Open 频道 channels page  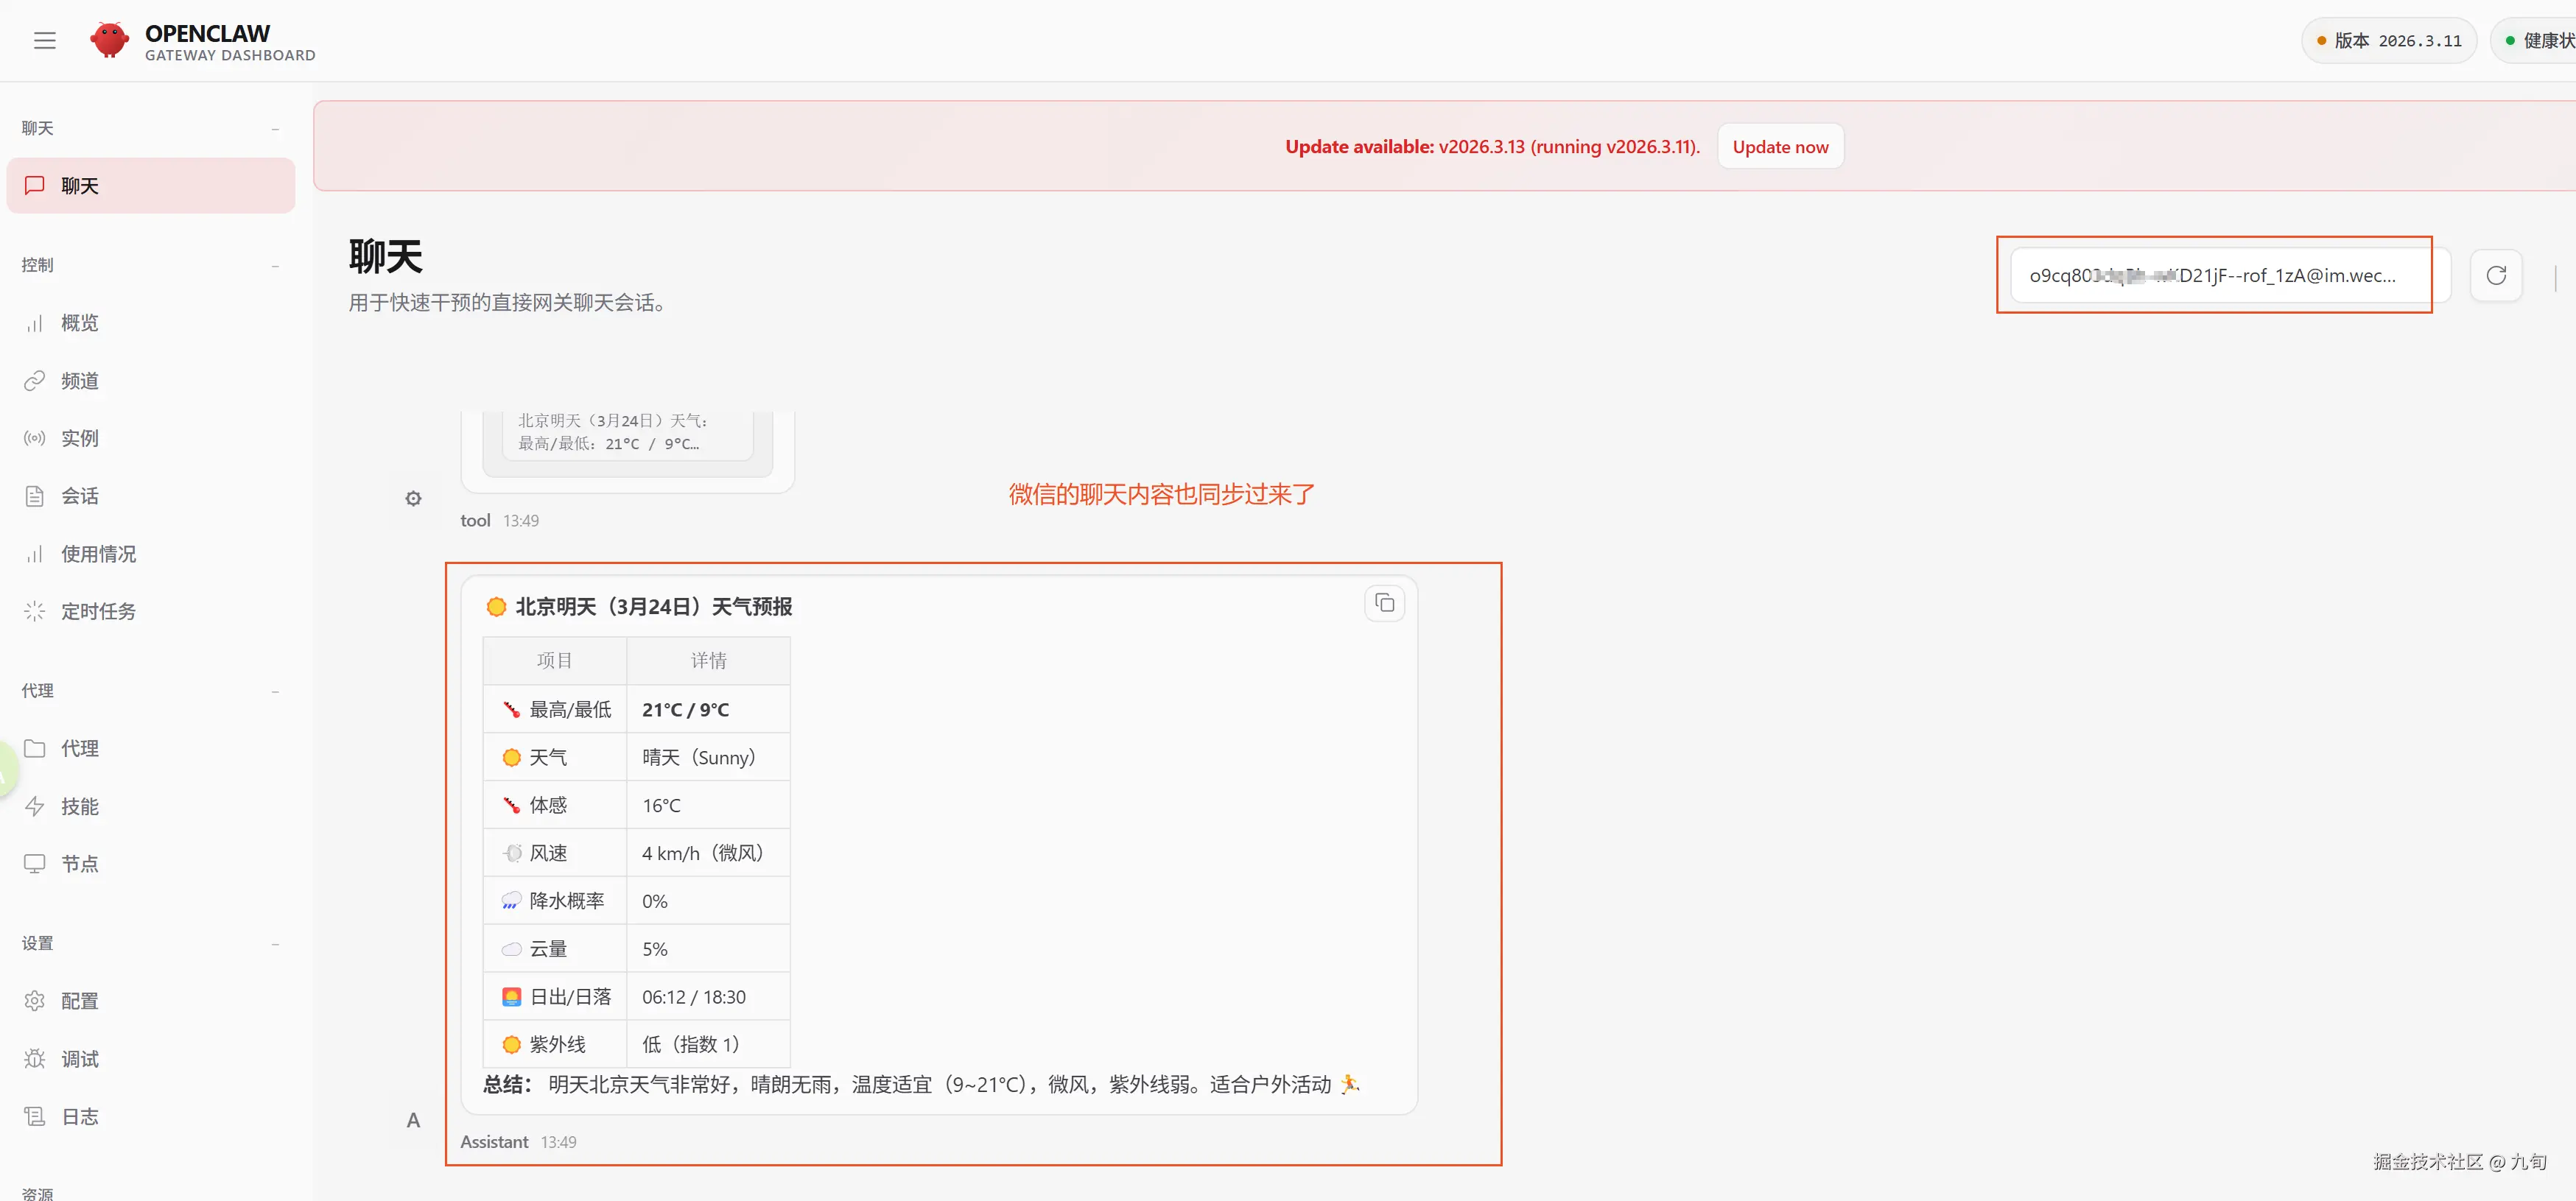tap(80, 381)
